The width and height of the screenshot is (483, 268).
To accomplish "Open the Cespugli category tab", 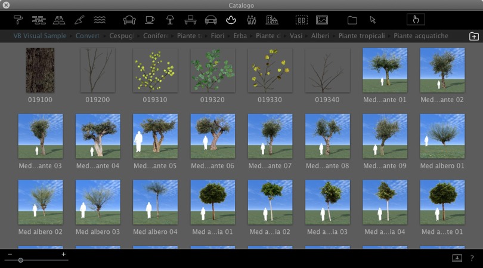I will 122,36.
